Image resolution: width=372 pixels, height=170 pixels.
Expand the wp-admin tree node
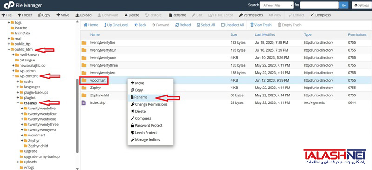click(13, 71)
